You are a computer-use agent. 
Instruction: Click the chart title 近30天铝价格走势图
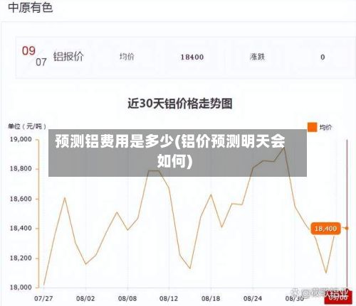pyautogui.click(x=180, y=104)
